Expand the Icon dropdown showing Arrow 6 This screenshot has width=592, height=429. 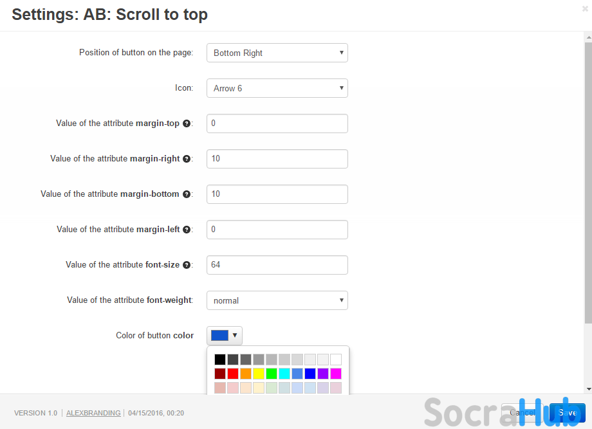tap(277, 88)
